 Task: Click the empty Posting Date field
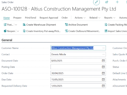pos(78,67)
